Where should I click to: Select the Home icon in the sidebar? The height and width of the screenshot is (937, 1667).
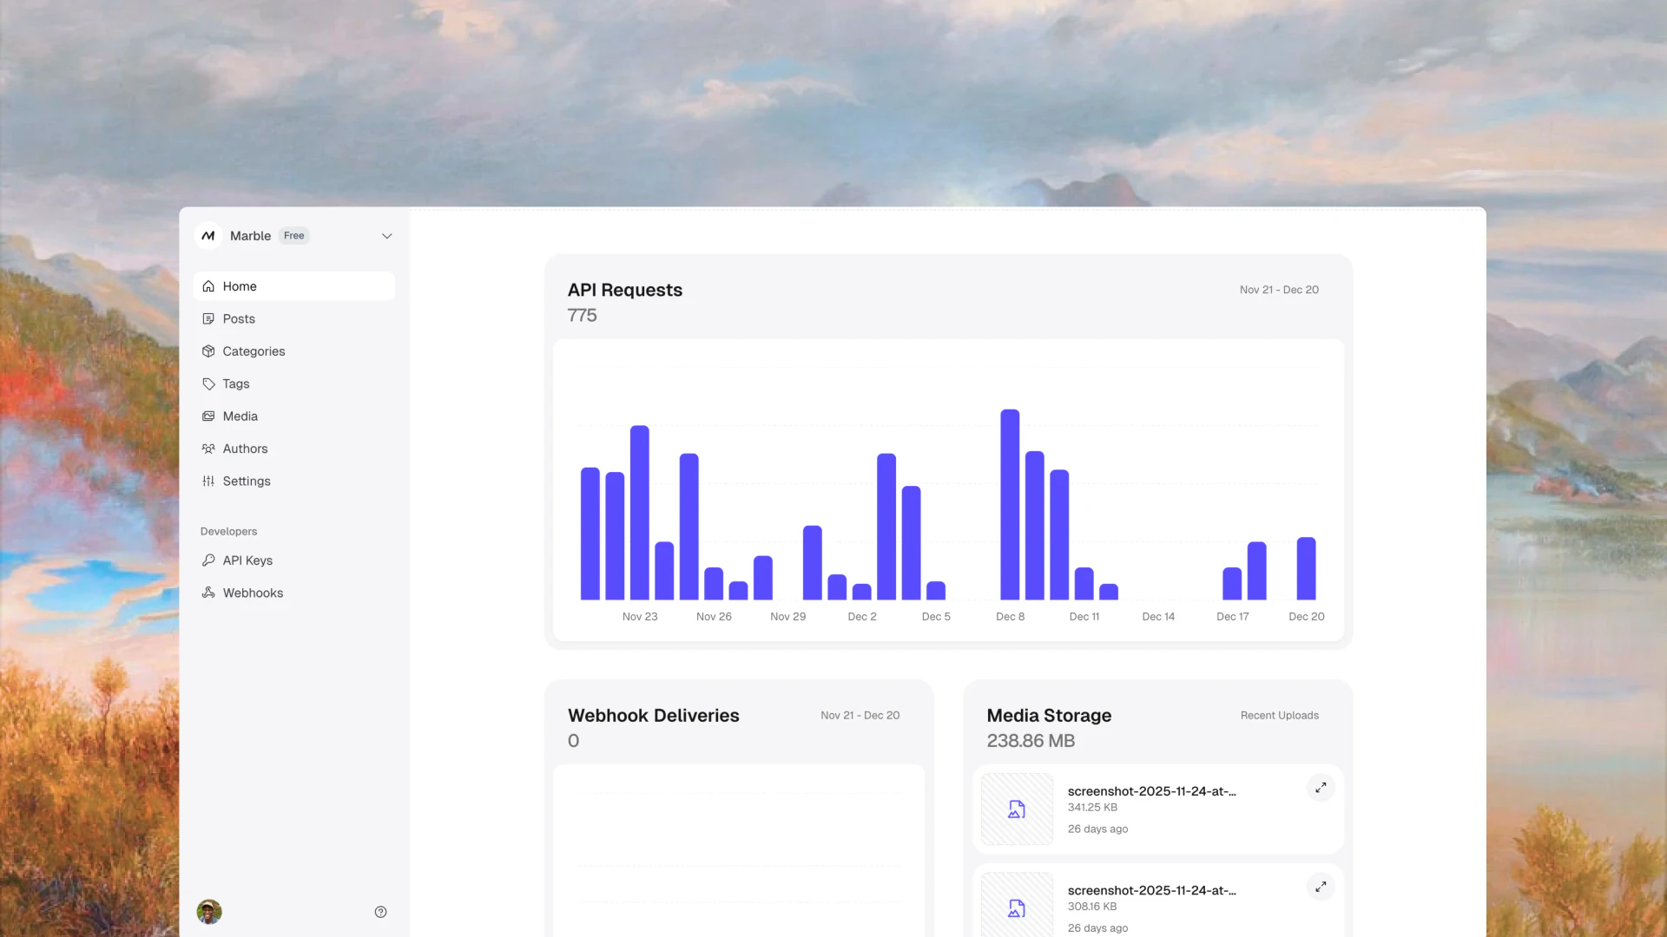pyautogui.click(x=208, y=286)
